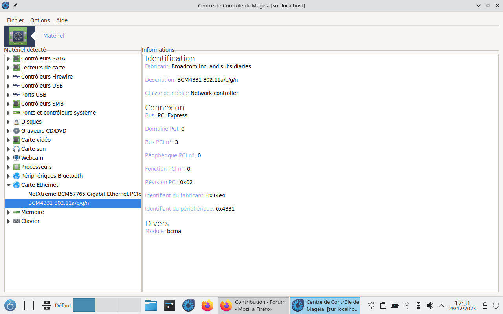Click the Clavier keyboard icon
503x314 pixels.
click(x=16, y=221)
